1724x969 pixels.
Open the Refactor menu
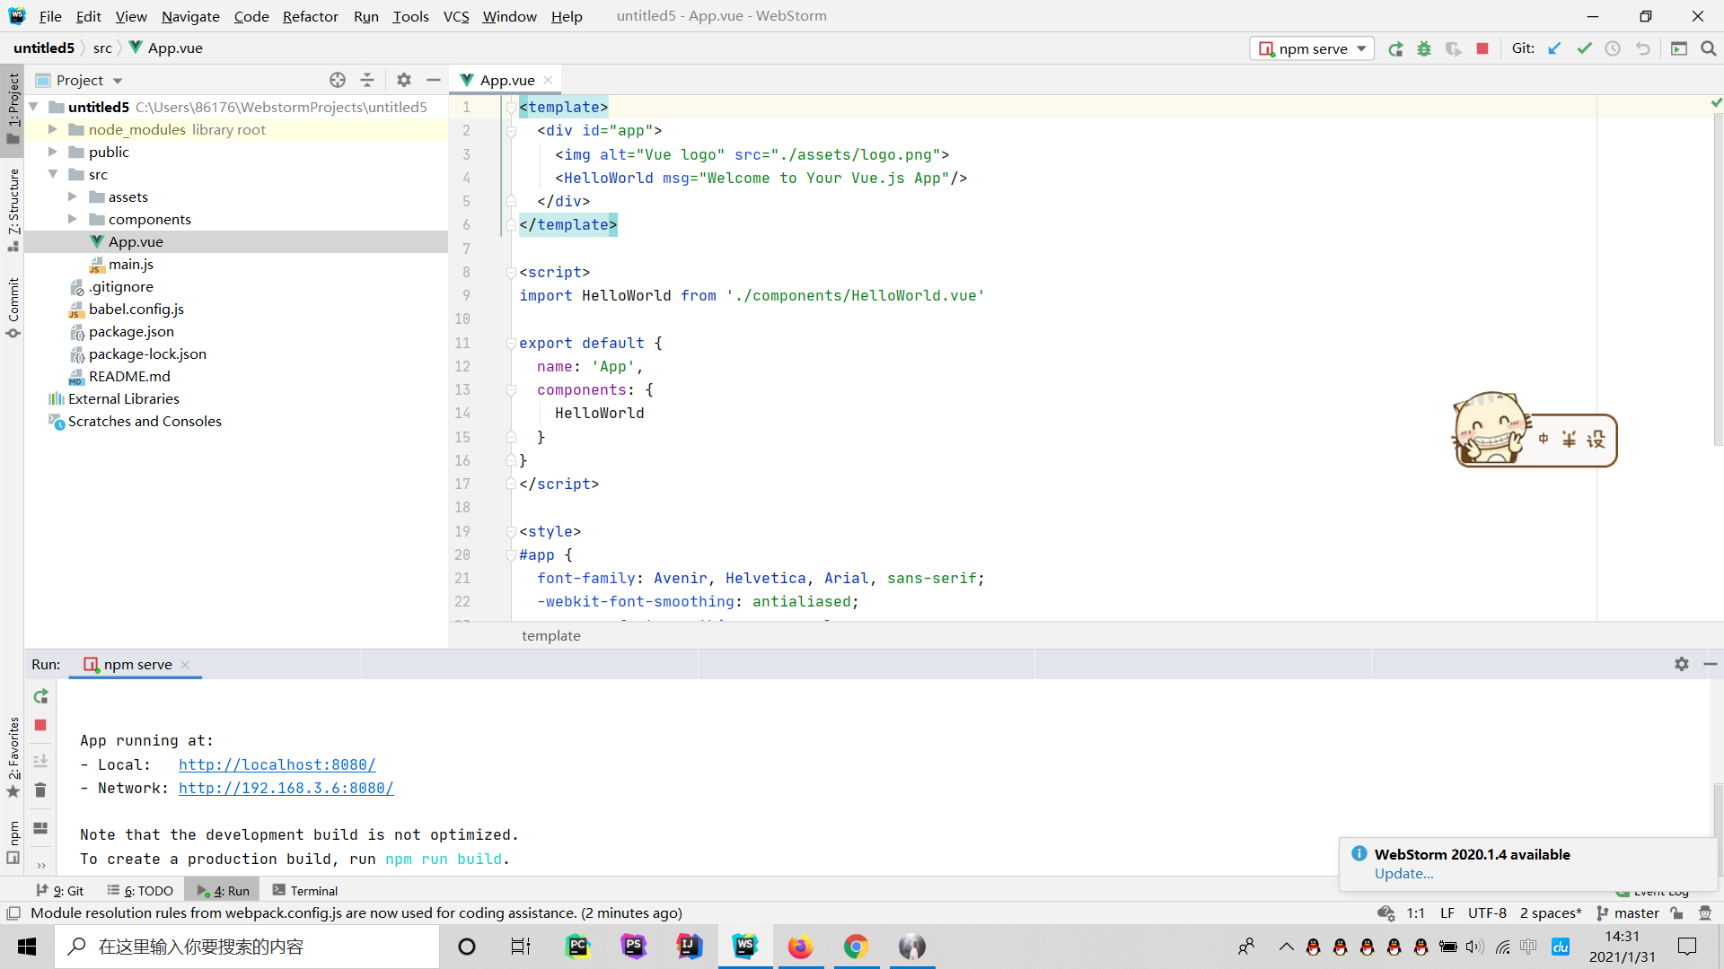(x=310, y=16)
